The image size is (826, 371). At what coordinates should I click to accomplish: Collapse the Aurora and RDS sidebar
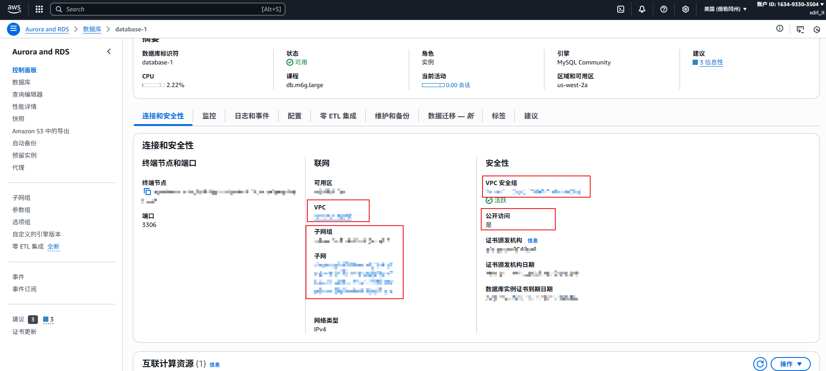[x=109, y=51]
